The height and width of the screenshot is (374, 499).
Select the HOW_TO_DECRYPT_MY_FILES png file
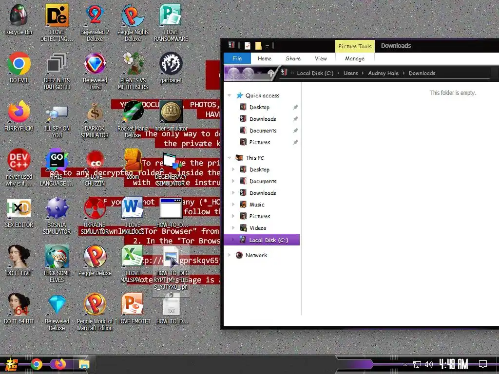coord(171,270)
